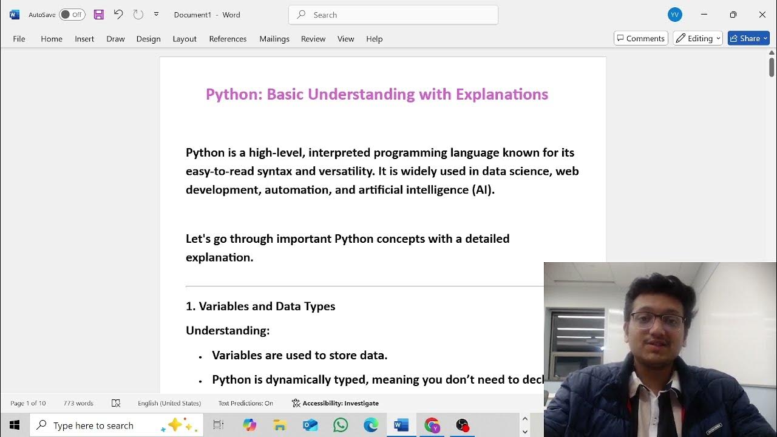
Task: Open File Explorer from taskbar
Action: tap(280, 425)
